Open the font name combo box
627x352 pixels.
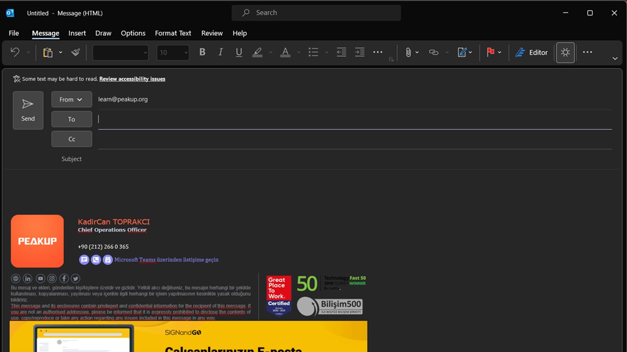click(121, 53)
